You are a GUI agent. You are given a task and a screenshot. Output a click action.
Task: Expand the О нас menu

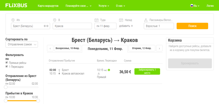pos(120,6)
